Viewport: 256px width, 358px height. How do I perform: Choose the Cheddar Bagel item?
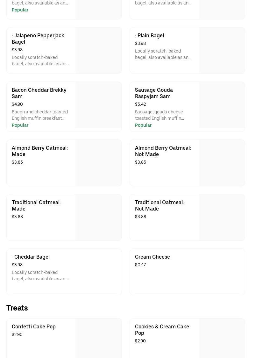coord(32,257)
